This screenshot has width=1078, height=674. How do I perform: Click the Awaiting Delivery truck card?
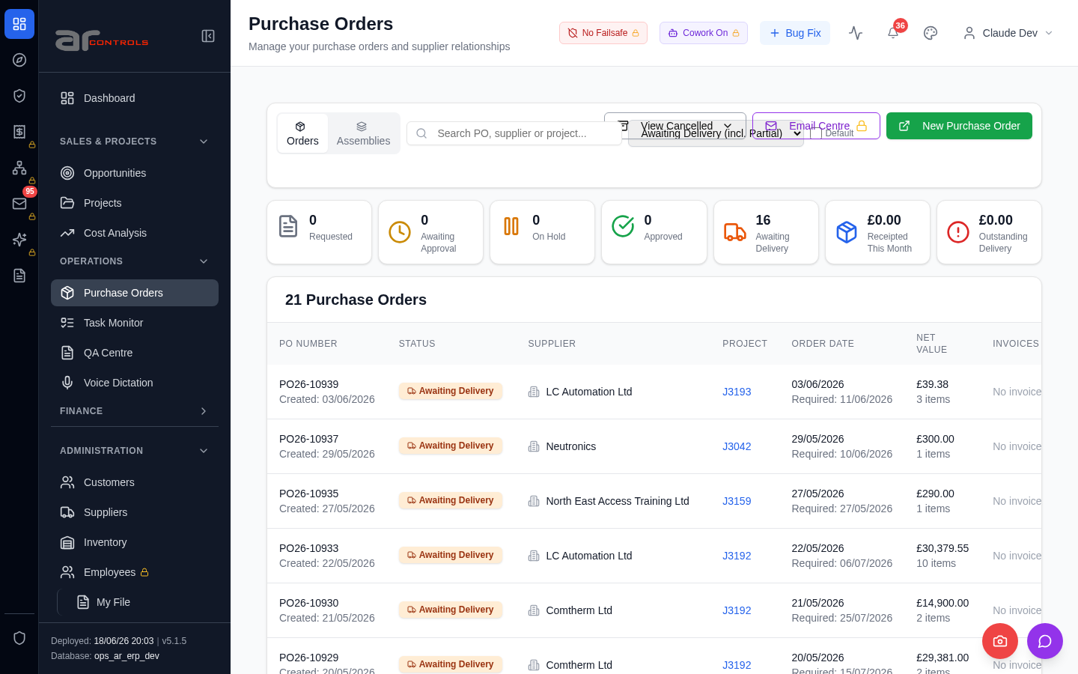[766, 232]
